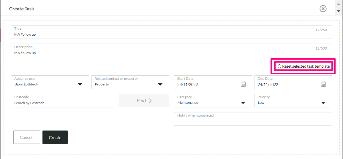Image resolution: width=343 pixels, height=159 pixels.
Task: Click into the Description field
Action: pyautogui.click(x=172, y=50)
